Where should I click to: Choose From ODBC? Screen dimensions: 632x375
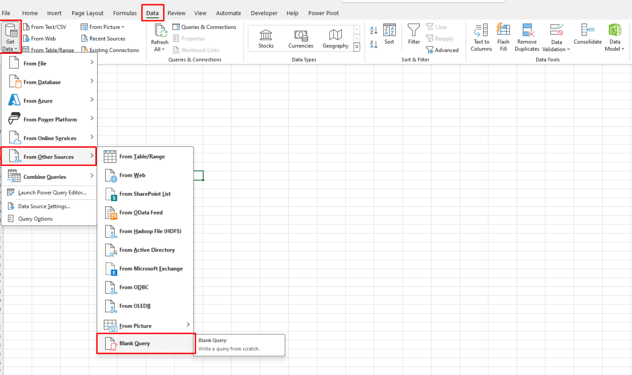(146, 287)
